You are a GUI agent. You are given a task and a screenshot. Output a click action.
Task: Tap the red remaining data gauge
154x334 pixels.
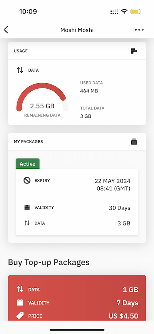pyautogui.click(x=42, y=97)
